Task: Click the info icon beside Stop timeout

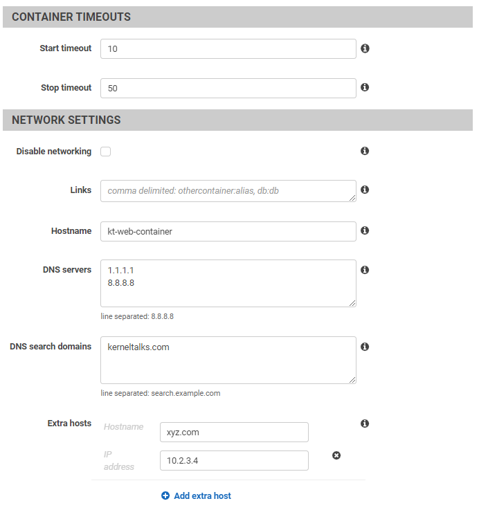Action: 365,87
